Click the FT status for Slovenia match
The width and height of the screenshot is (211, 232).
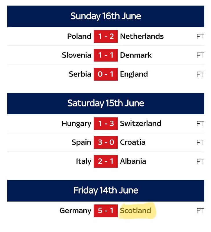pyautogui.click(x=200, y=55)
